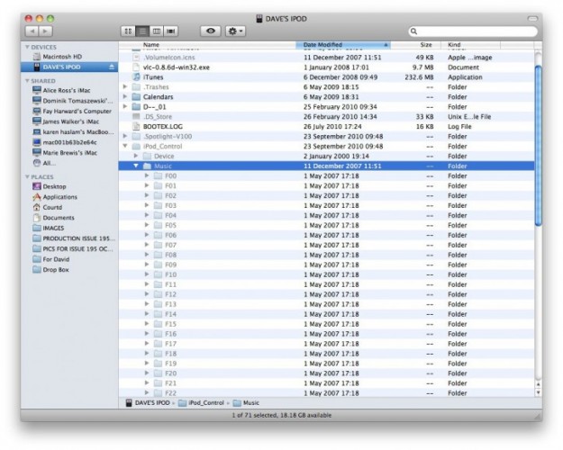Select the iTunes application file
This screenshot has width=563, height=450.
click(x=326, y=77)
